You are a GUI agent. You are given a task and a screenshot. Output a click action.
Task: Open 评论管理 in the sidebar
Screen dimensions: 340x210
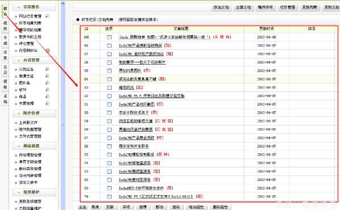coord(26,44)
